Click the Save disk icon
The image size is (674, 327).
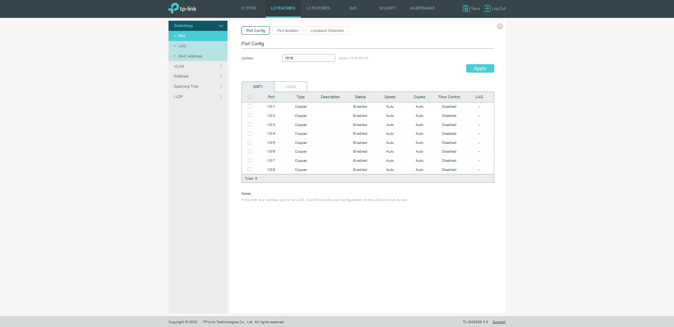[x=466, y=8]
